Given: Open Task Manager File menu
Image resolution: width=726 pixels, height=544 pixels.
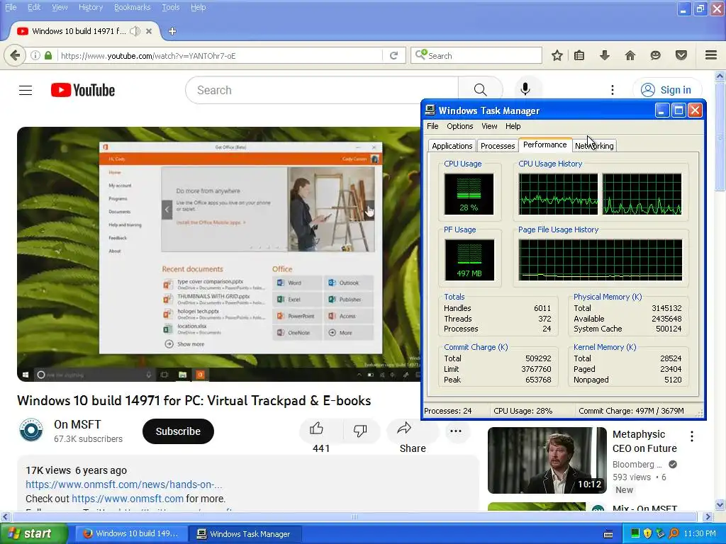Looking at the screenshot, I should (432, 126).
